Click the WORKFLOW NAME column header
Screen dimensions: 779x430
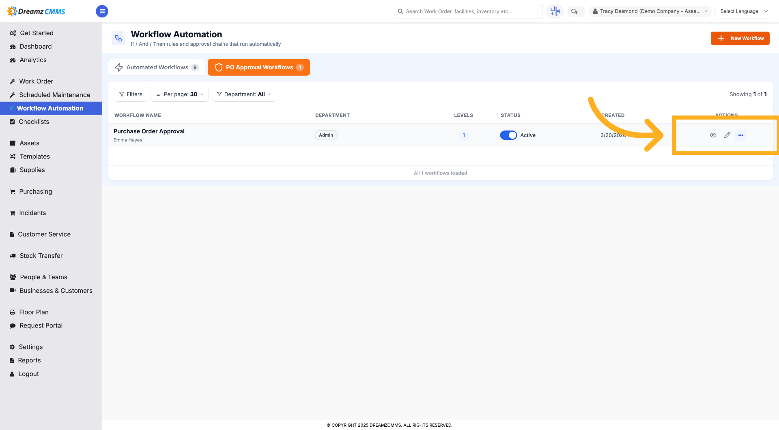click(138, 116)
